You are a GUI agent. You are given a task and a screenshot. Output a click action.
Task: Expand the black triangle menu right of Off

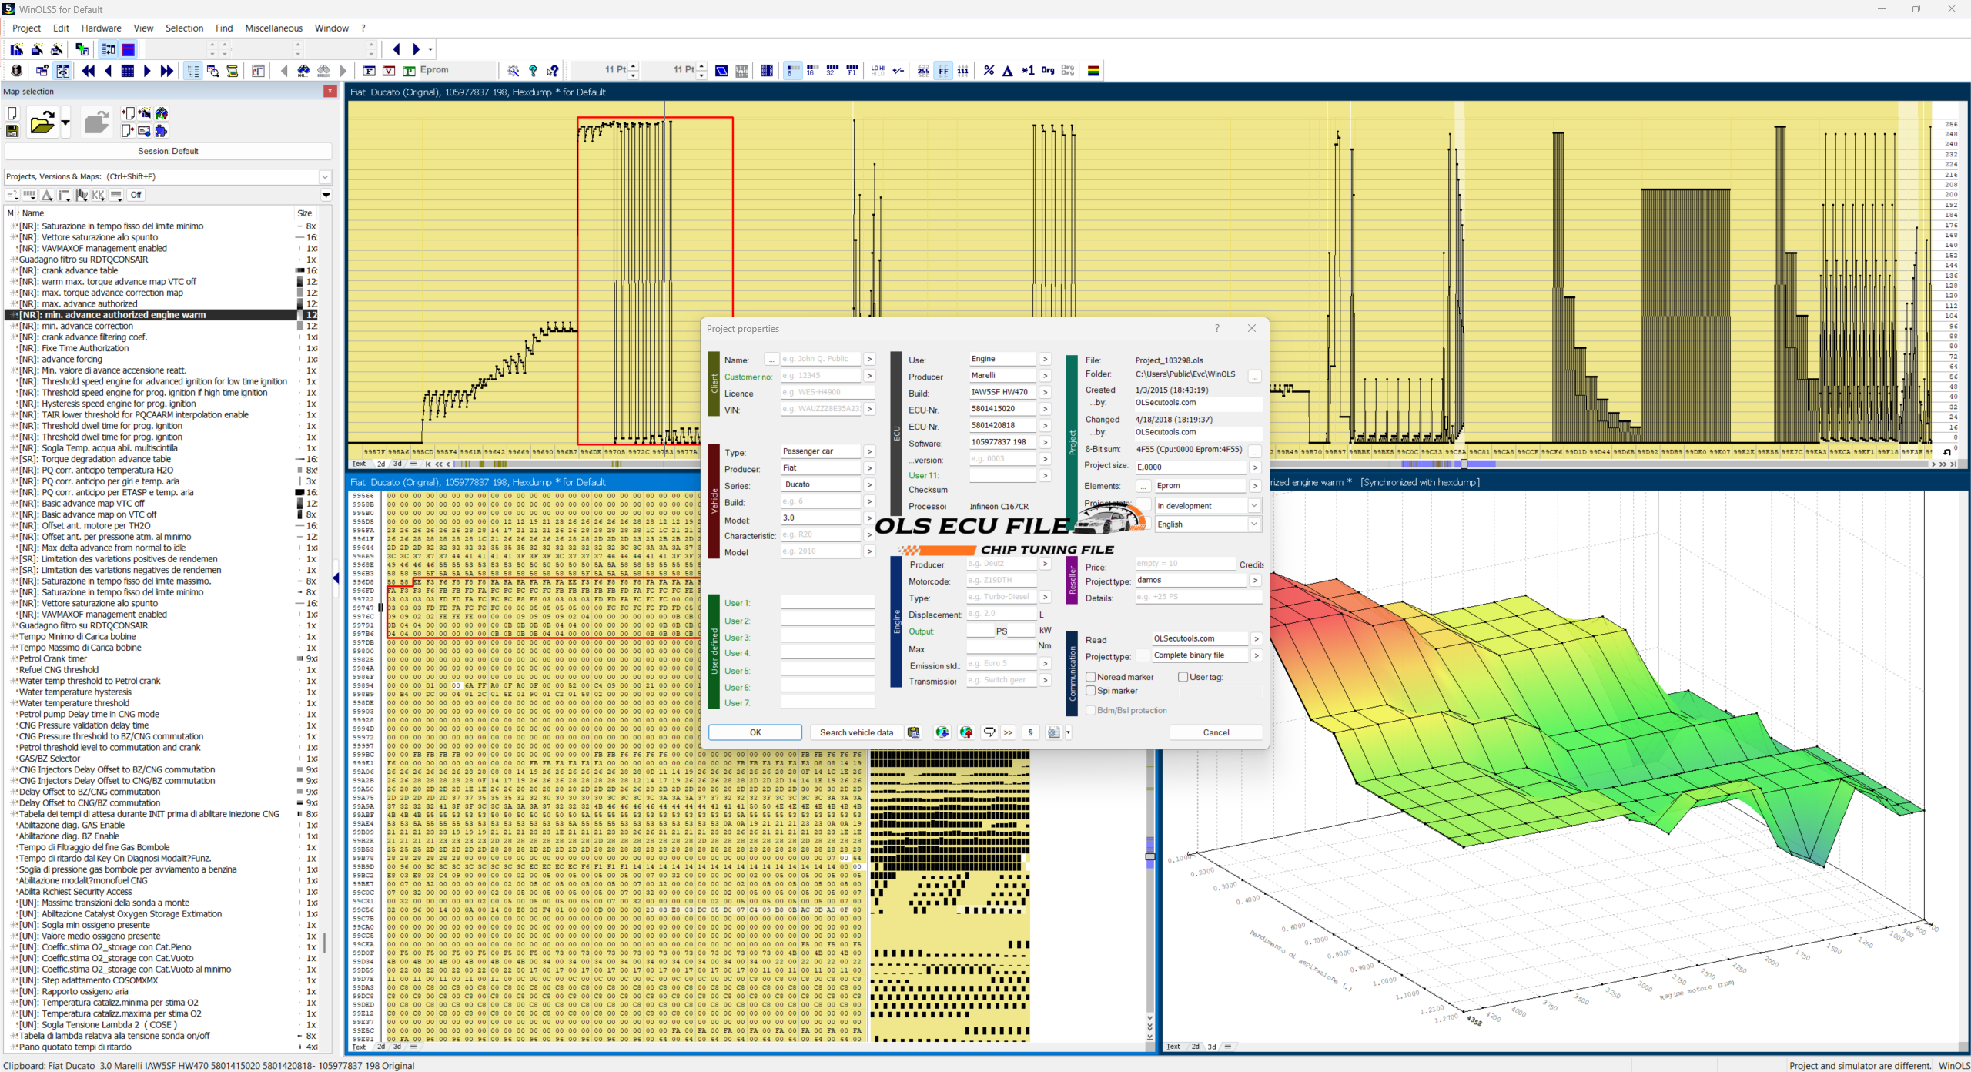[x=326, y=195]
